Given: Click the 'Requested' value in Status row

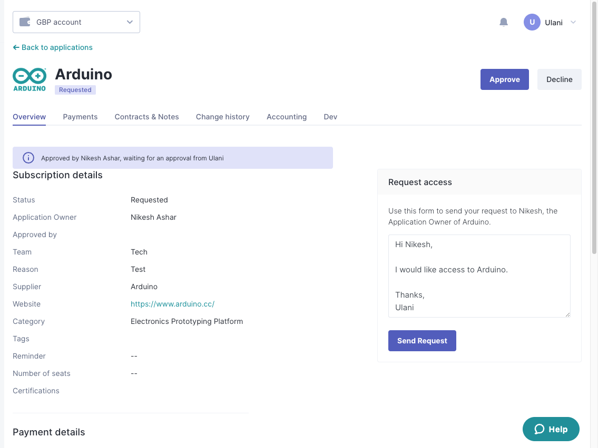Looking at the screenshot, I should coord(149,200).
